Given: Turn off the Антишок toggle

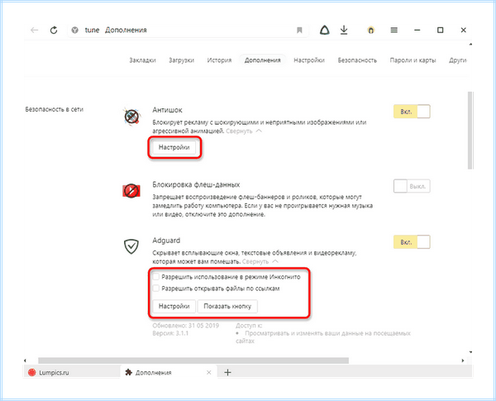Looking at the screenshot, I should coord(412,112).
